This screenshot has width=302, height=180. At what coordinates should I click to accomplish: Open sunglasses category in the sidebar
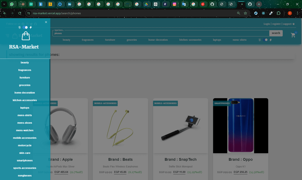click(25, 176)
